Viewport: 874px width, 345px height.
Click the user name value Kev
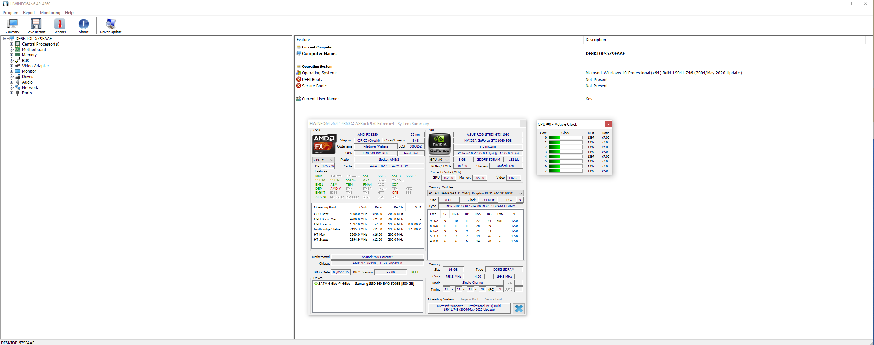(x=589, y=99)
